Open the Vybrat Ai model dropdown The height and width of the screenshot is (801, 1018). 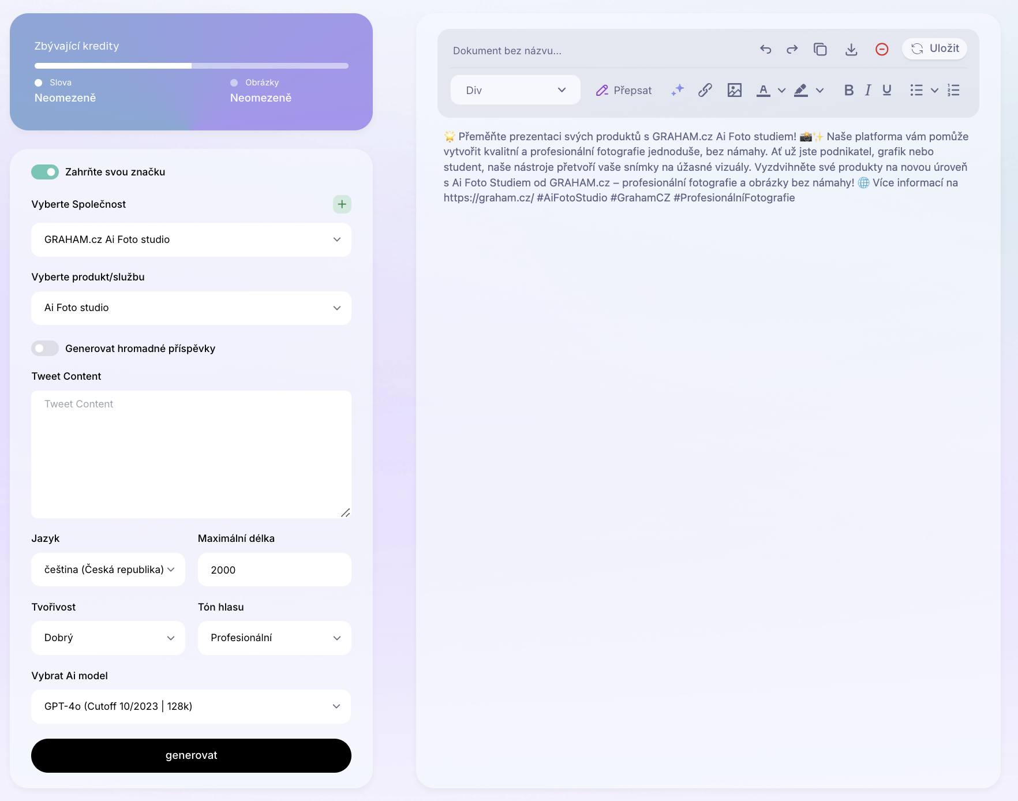point(191,706)
